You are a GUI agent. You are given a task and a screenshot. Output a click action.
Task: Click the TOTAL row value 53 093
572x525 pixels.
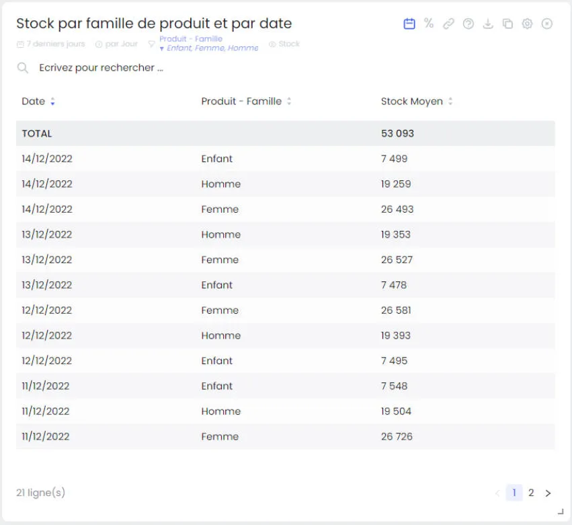[397, 133]
